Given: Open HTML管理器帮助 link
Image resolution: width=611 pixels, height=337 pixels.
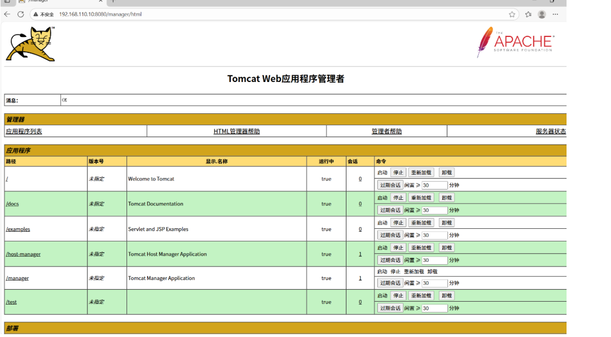Looking at the screenshot, I should [x=237, y=131].
